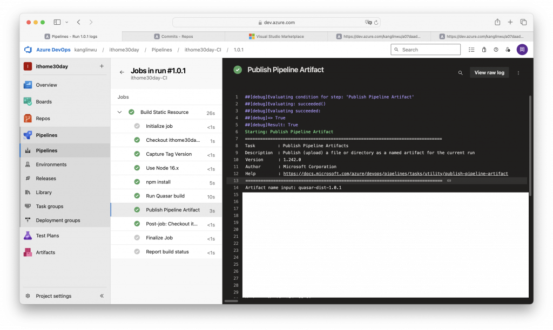This screenshot has width=553, height=330.
Task: Open a new Safari tab with plus
Action: [510, 22]
